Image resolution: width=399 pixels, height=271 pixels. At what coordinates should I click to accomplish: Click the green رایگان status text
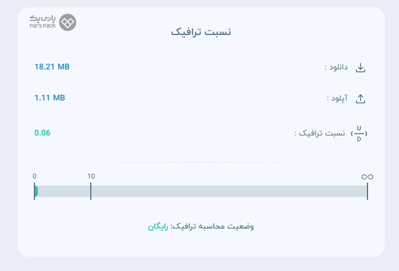tap(158, 227)
